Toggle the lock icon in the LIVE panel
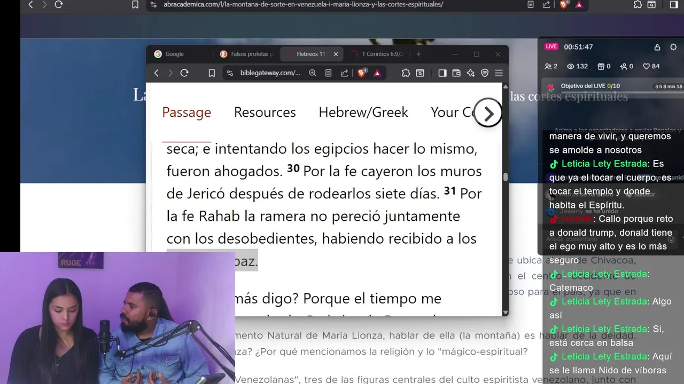Screen dimensions: 684x384 coord(657,47)
